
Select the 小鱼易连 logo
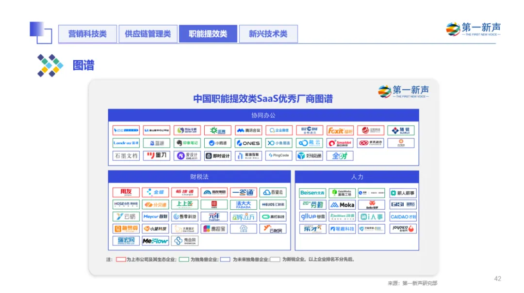click(x=279, y=143)
